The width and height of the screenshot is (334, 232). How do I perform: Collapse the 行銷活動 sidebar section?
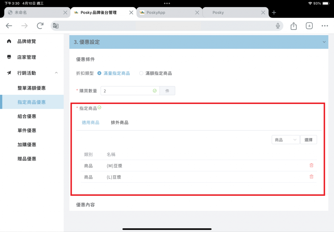pyautogui.click(x=56, y=73)
